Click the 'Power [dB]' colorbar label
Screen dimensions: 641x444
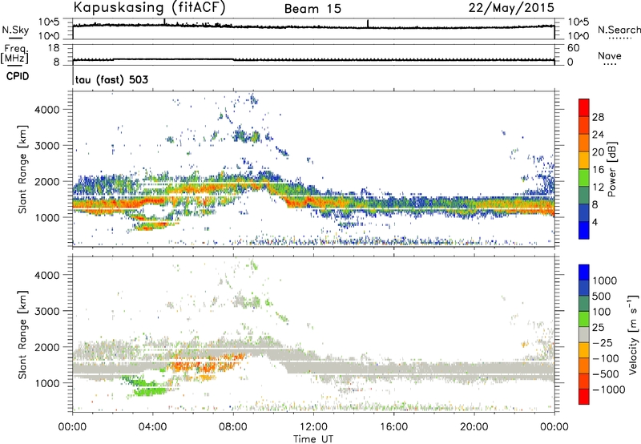coord(612,169)
